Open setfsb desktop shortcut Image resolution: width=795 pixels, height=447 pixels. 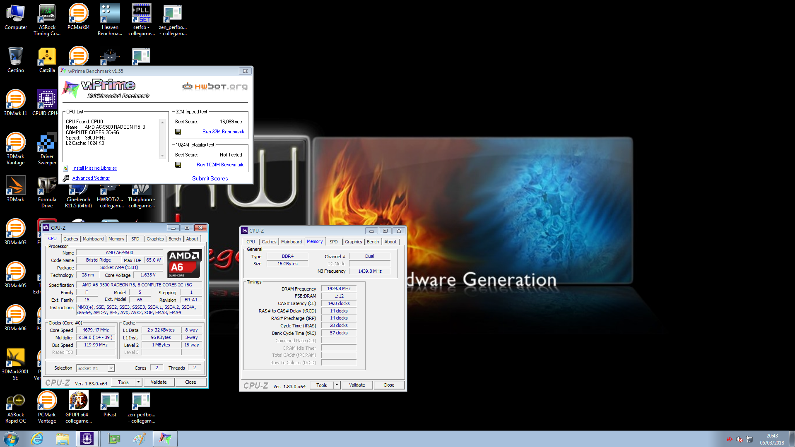[x=142, y=19]
